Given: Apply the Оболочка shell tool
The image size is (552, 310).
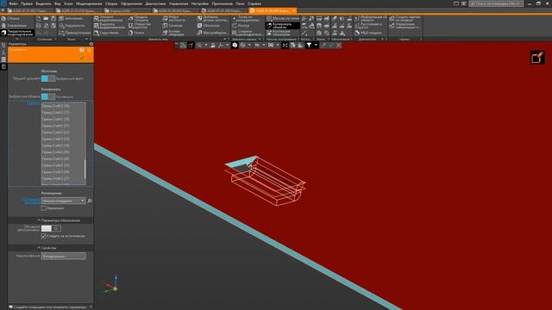Looking at the screenshot, I should (209, 26).
